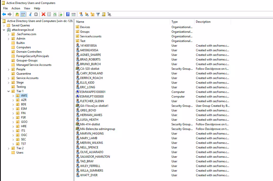This screenshot has height=181, width=273.
Task: Sort list by the Type column header
Action: (x=182, y=22)
